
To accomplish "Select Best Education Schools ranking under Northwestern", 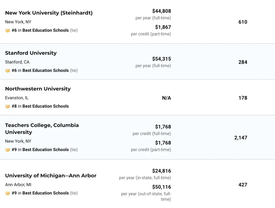I will (x=46, y=106).
